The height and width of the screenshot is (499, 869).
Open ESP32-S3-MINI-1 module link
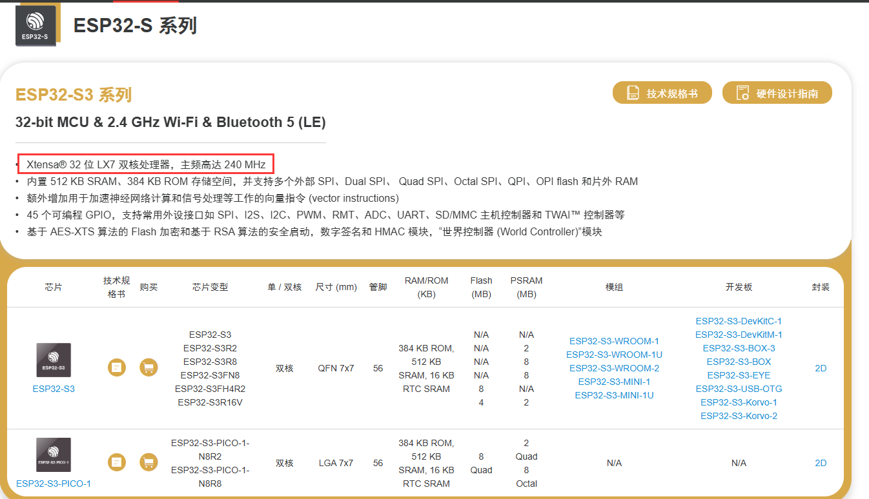pyautogui.click(x=614, y=382)
